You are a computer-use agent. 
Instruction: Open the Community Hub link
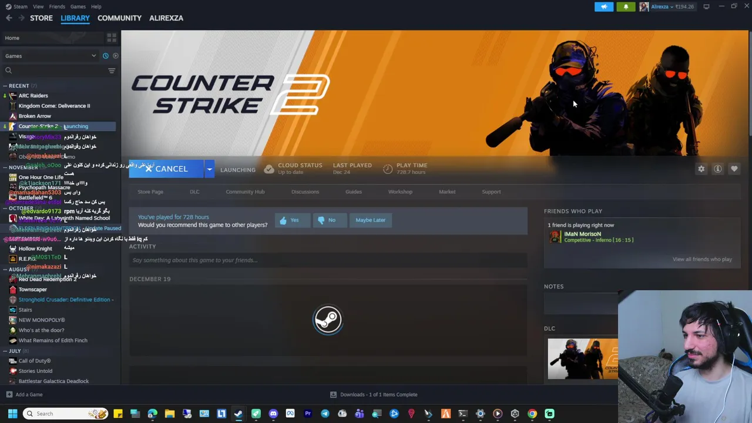245,192
